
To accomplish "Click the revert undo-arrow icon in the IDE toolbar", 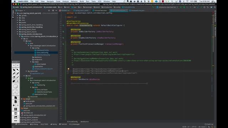I will 208,7.
